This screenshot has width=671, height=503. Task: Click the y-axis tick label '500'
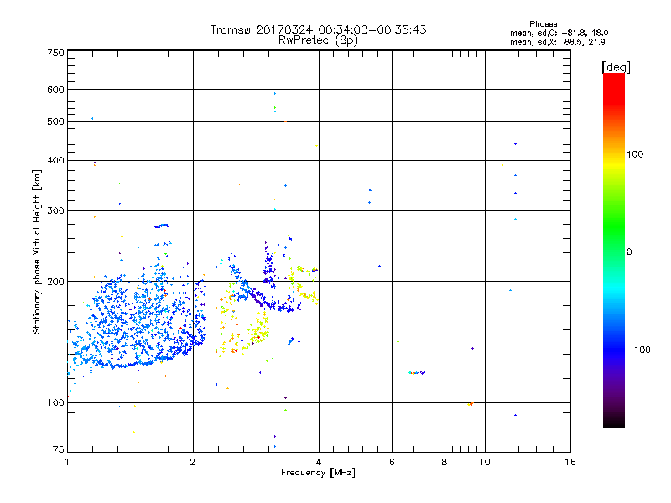[x=55, y=121]
